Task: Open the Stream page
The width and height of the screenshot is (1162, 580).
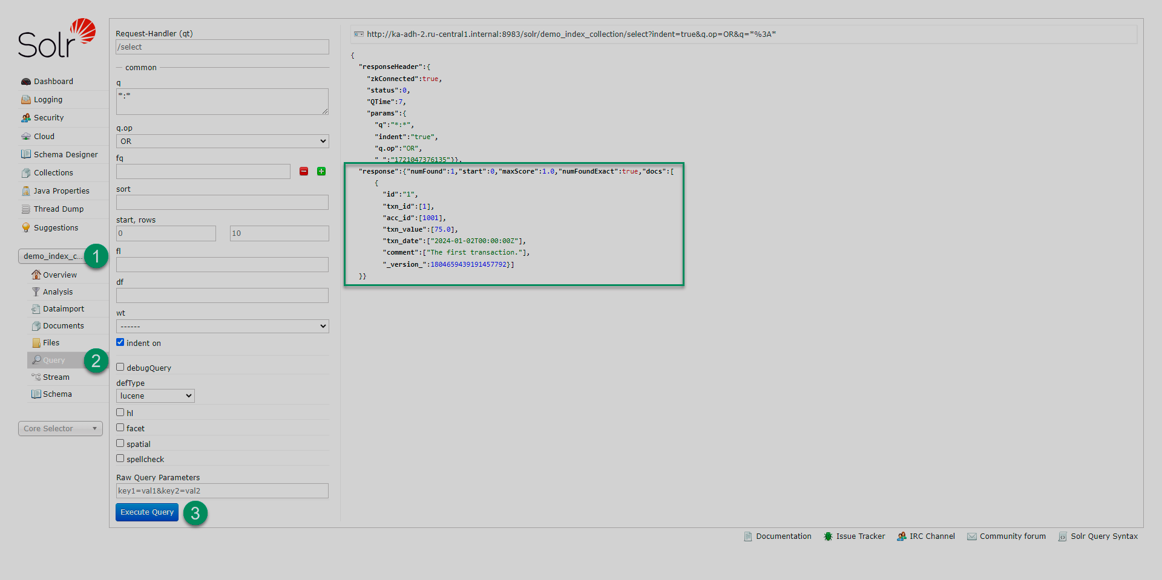Action: pos(56,377)
